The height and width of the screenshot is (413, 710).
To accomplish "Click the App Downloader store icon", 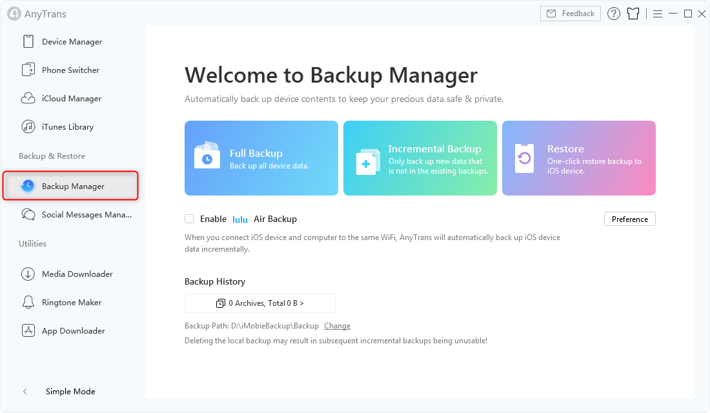I will (x=28, y=330).
